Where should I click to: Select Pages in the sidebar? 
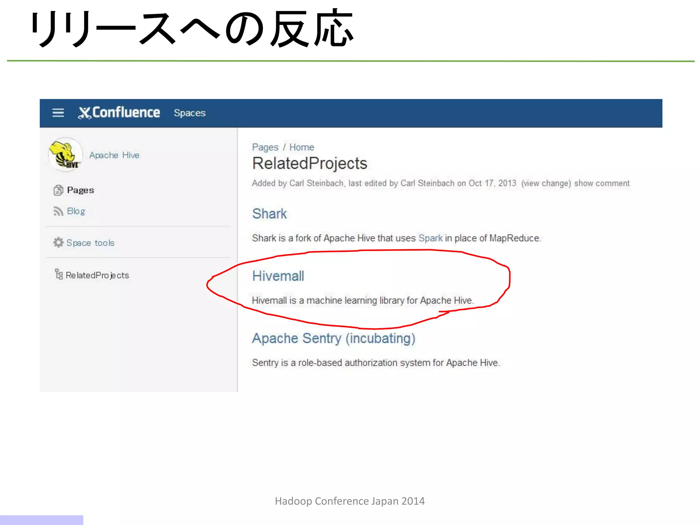click(80, 190)
